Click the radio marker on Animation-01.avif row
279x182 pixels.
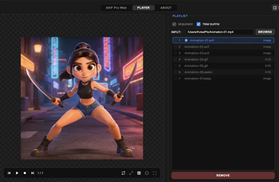pyautogui.click(x=186, y=40)
